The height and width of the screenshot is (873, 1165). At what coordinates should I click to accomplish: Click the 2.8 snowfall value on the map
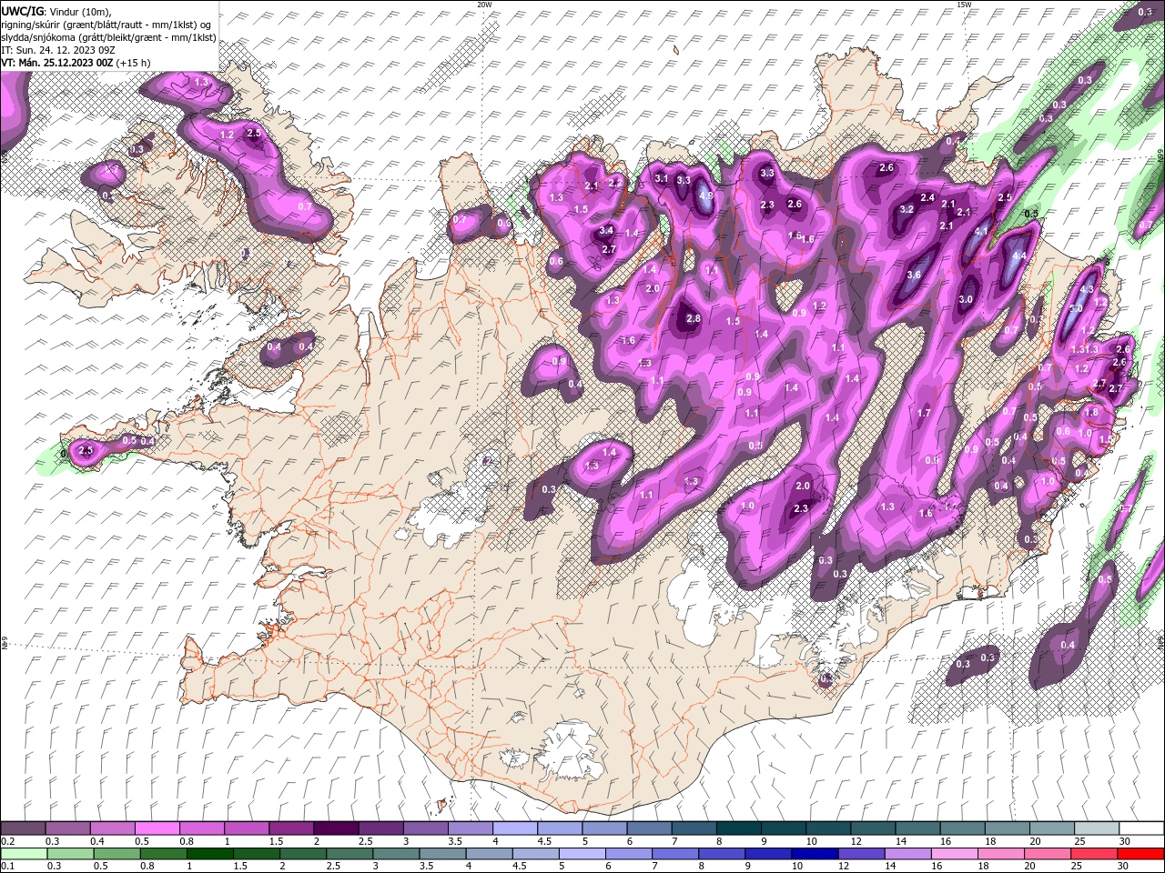point(694,318)
